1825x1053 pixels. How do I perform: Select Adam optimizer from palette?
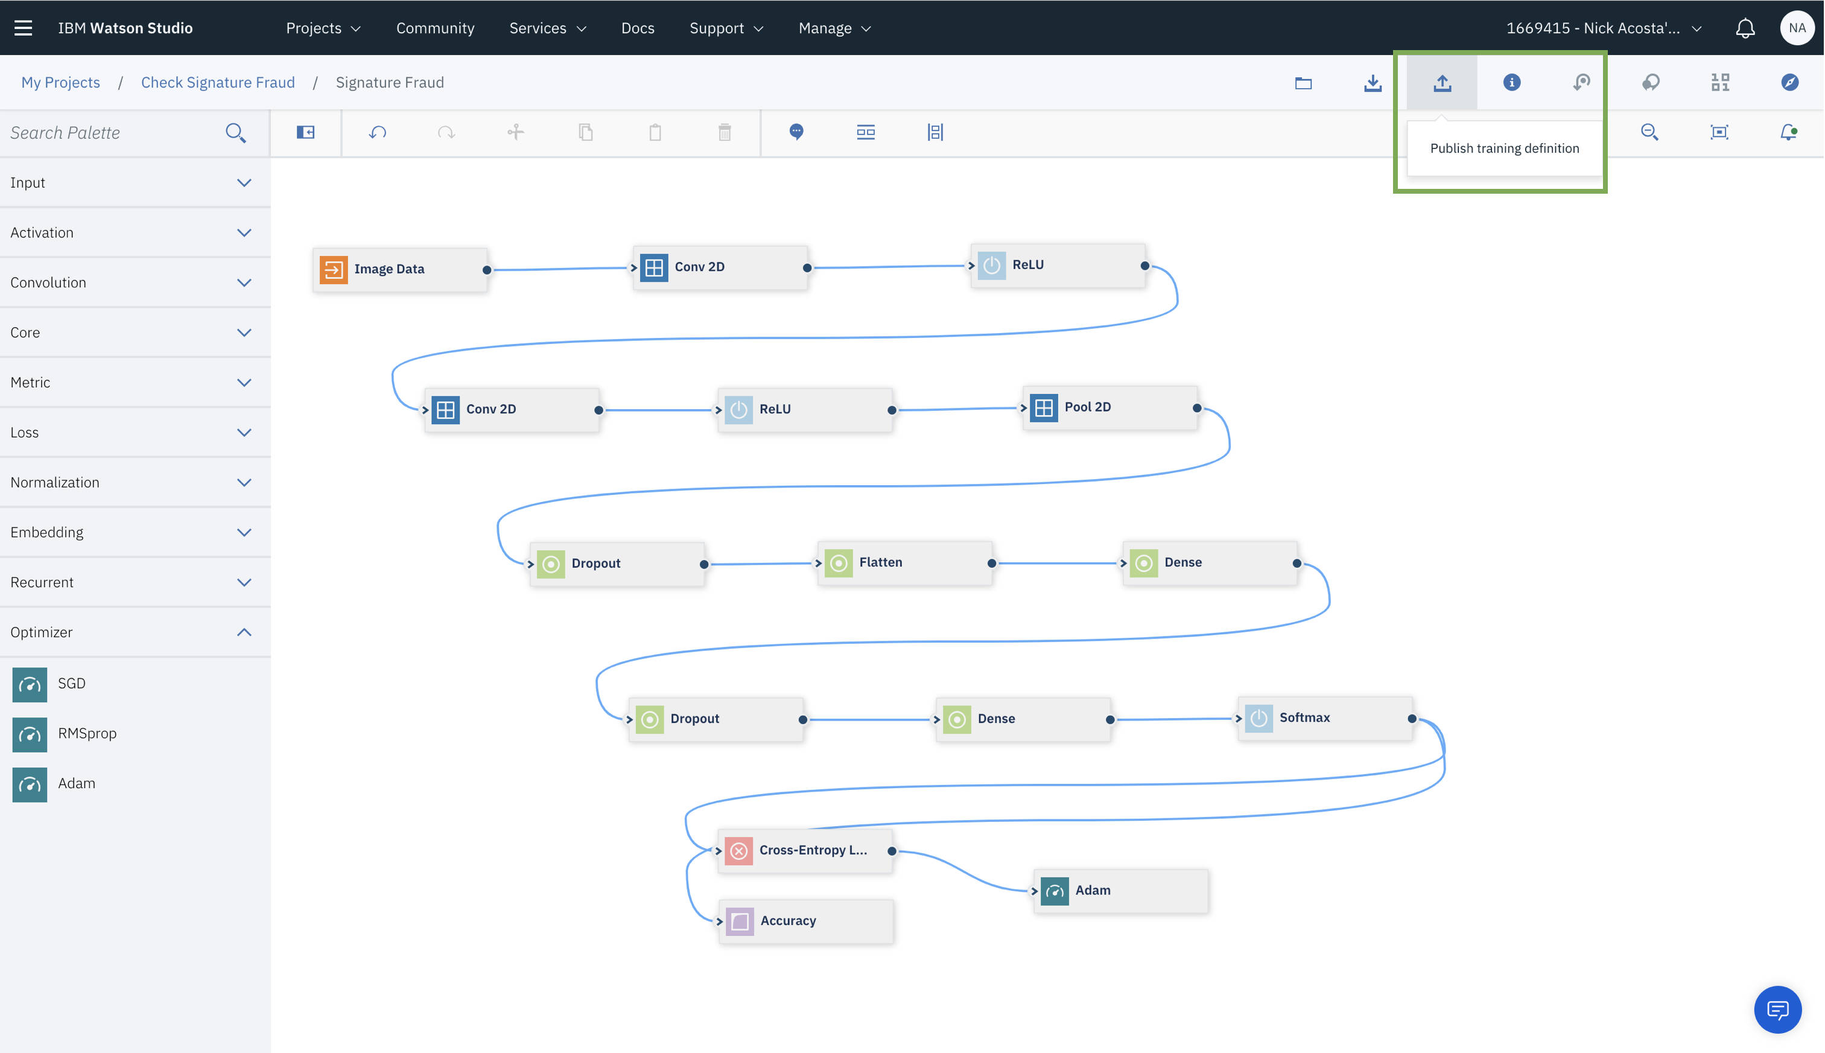(135, 784)
